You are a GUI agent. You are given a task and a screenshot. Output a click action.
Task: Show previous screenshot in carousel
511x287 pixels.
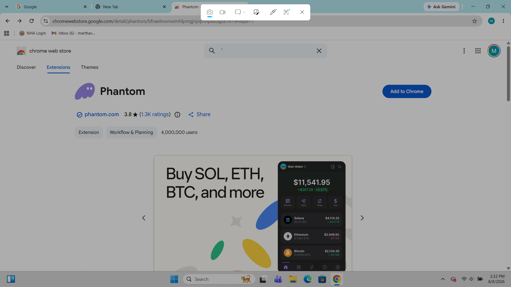point(144,218)
